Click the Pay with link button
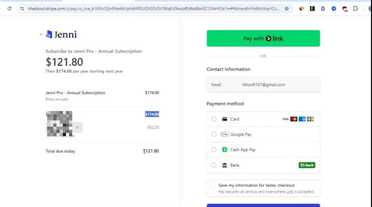 (263, 38)
